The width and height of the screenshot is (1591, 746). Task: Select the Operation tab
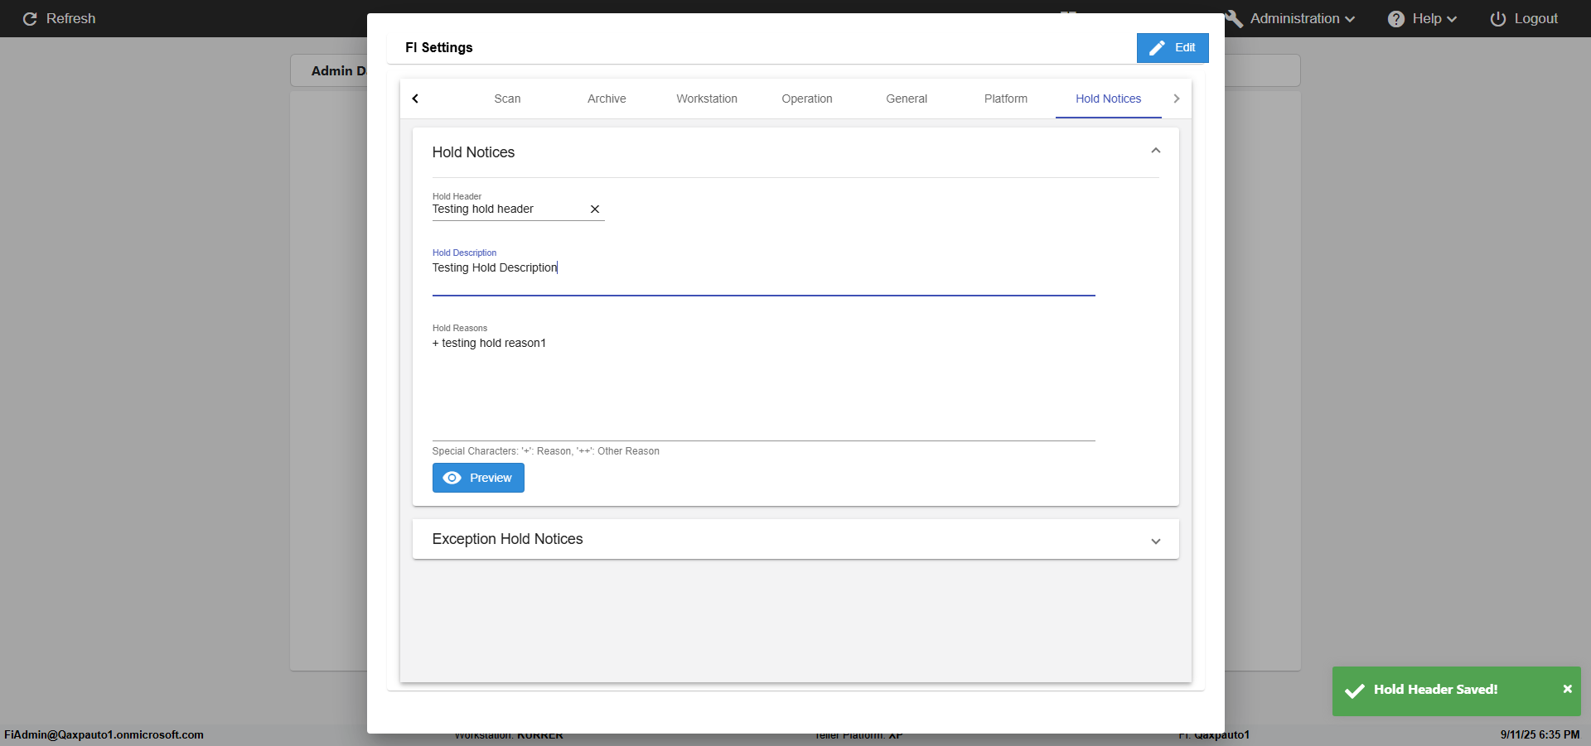pyautogui.click(x=806, y=99)
